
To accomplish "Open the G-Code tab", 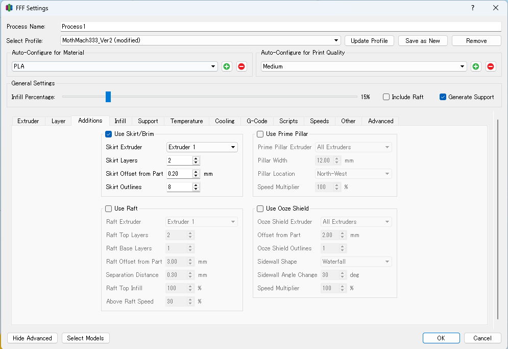I will coord(257,121).
